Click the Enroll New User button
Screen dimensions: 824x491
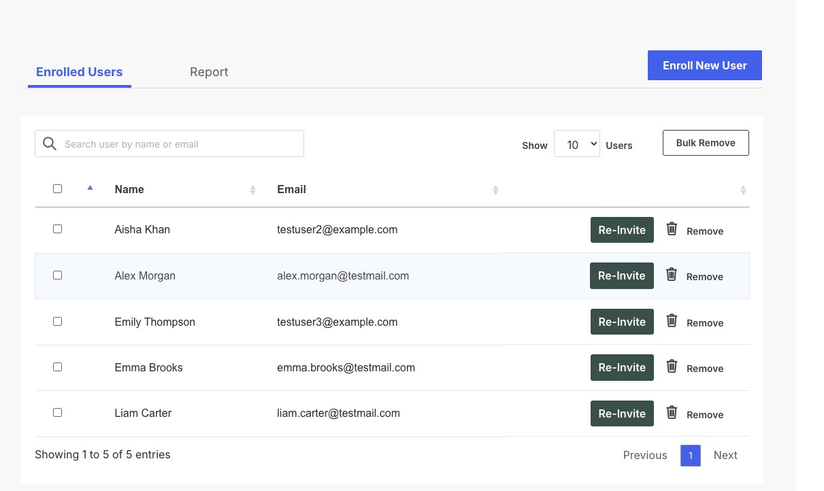point(705,65)
